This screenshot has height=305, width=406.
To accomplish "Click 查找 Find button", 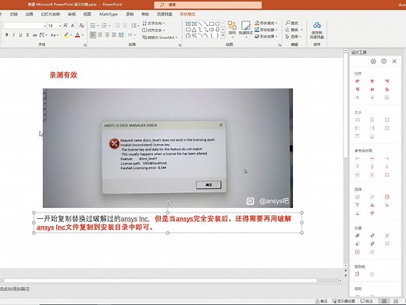I will 292,23.
